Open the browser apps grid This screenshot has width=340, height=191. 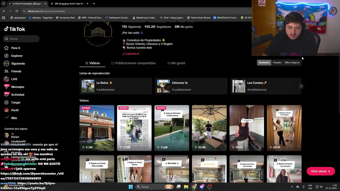pos(3,18)
